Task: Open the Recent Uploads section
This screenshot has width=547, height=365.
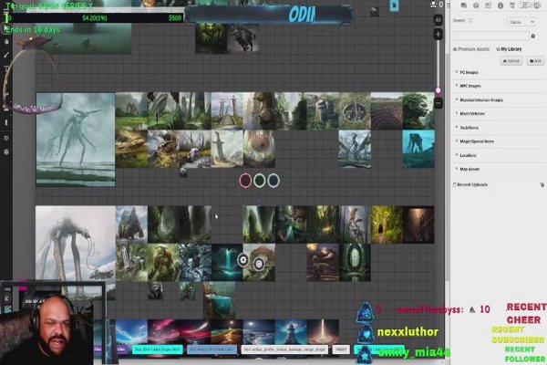Action: [472, 184]
